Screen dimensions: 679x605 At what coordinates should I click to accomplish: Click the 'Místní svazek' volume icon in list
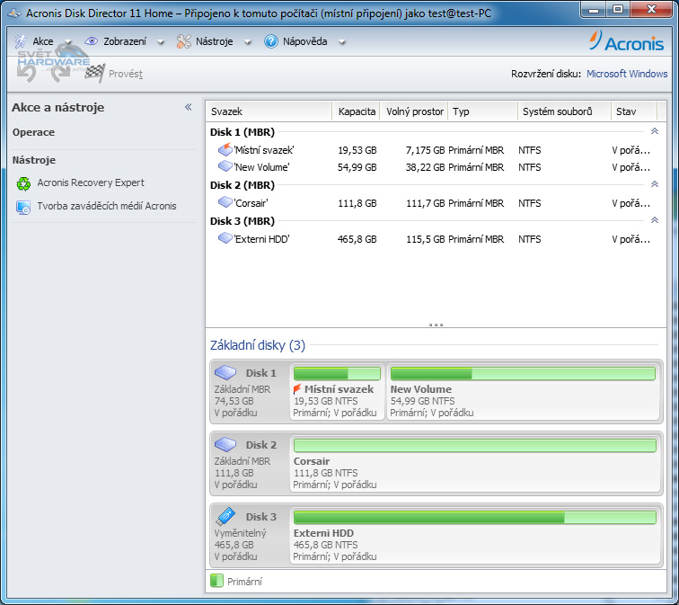(225, 149)
